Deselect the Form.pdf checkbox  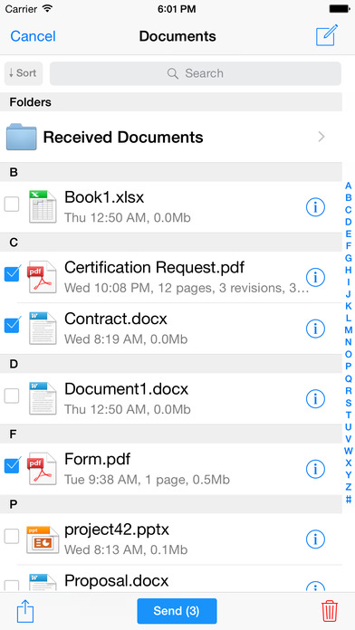pyautogui.click(x=11, y=465)
